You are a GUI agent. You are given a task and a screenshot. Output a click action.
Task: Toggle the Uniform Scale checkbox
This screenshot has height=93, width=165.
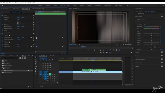click(18, 23)
